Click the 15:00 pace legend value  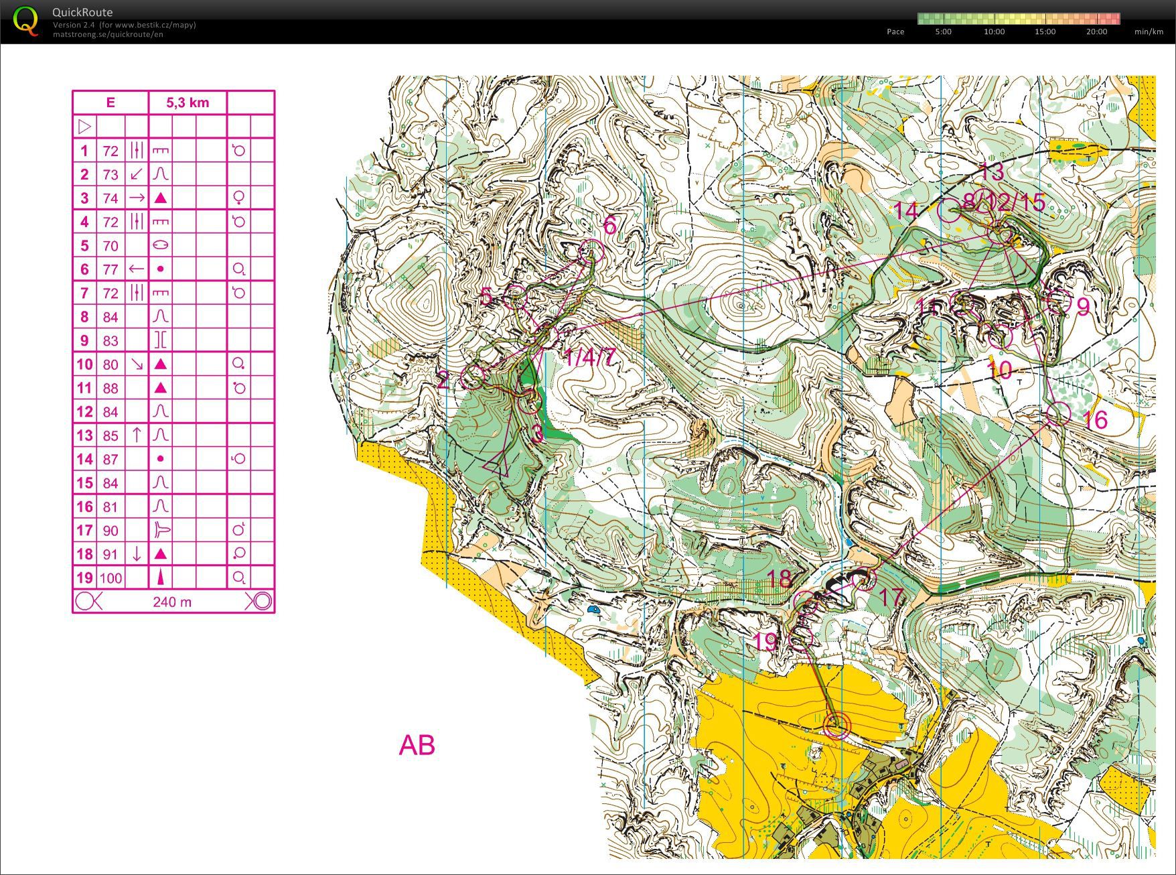click(1045, 31)
